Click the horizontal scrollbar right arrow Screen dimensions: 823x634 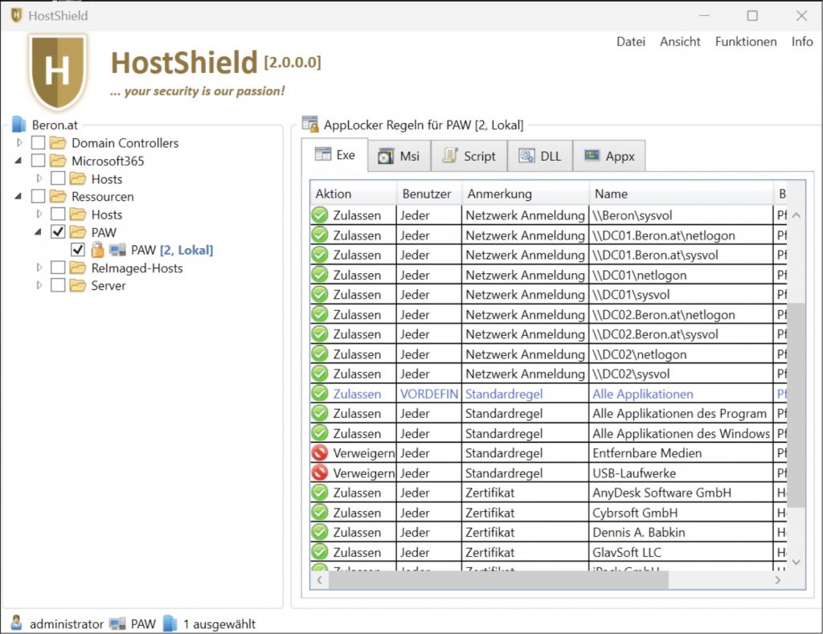(778, 579)
